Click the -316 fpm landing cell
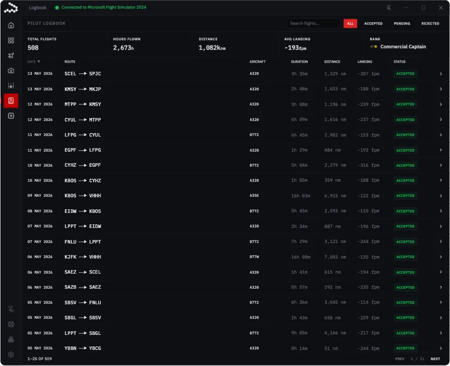Image resolution: width=450 pixels, height=366 pixels. [368, 165]
